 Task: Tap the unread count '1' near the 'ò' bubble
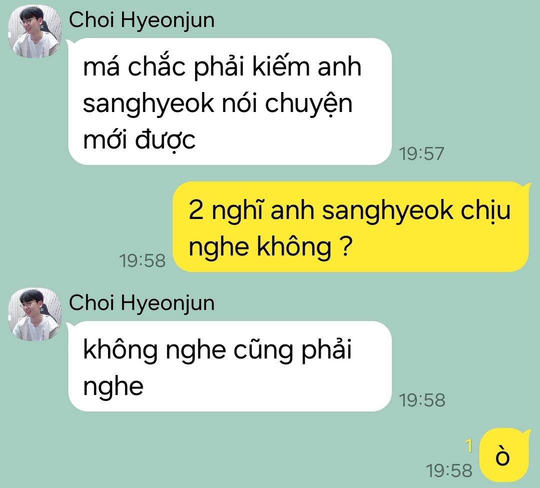point(468,445)
